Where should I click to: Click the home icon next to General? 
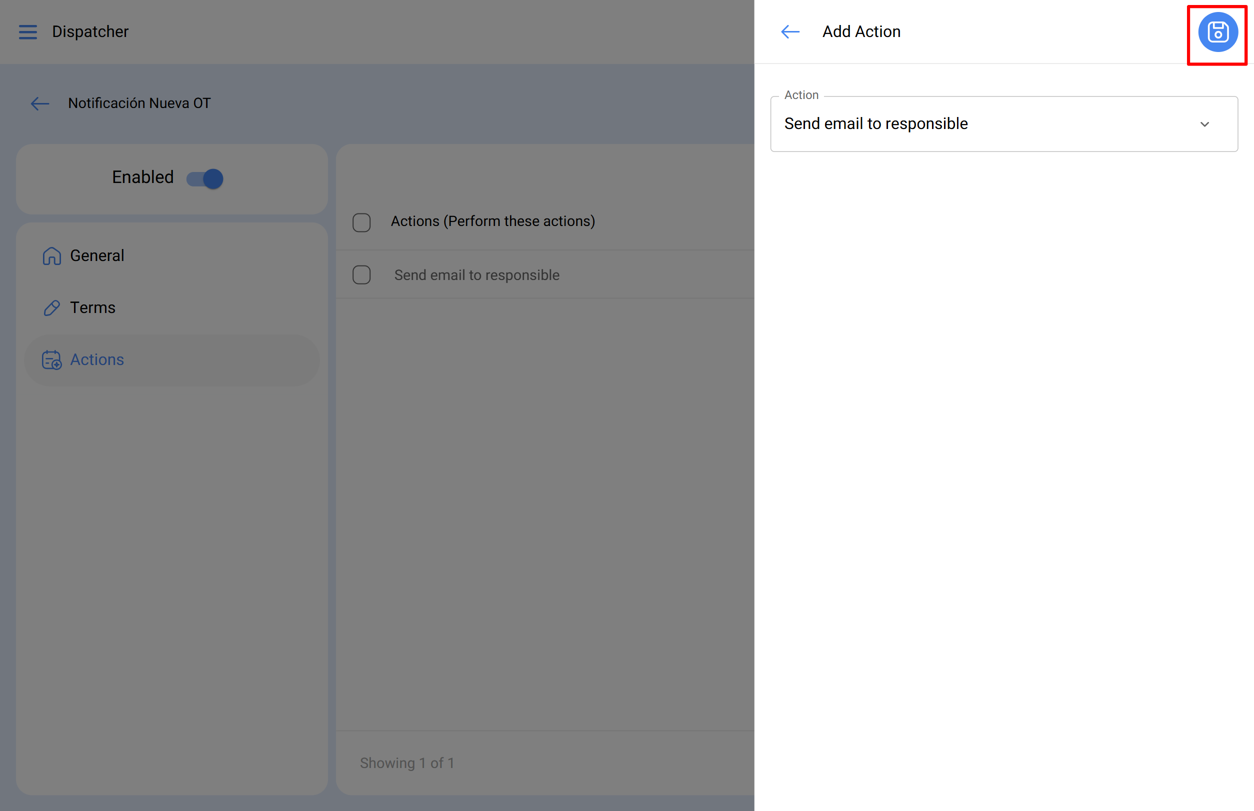[x=51, y=256]
